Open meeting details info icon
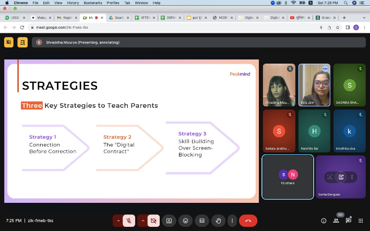 click(323, 221)
